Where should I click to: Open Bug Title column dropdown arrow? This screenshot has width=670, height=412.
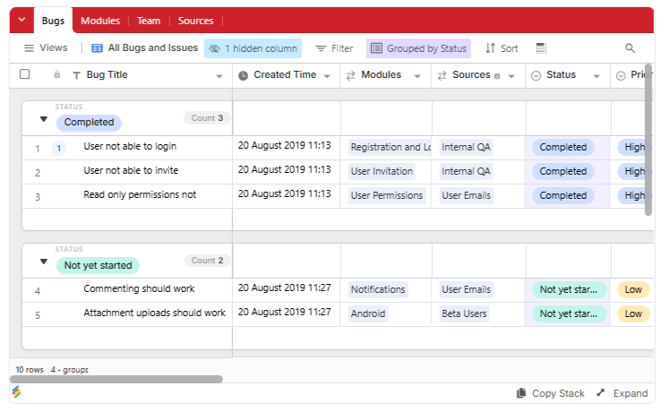[x=219, y=76]
